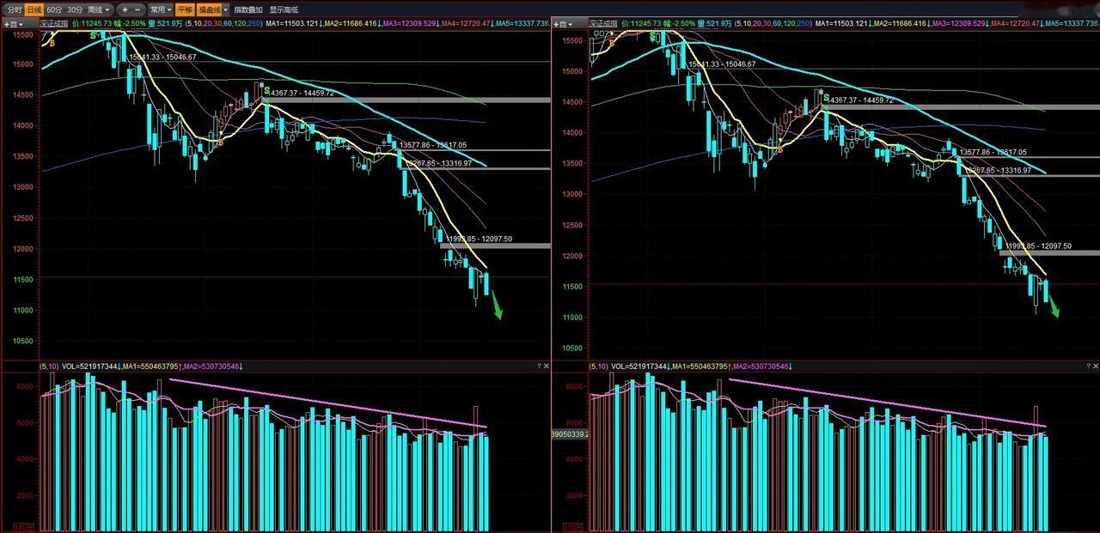Click the 显示高低 show high-low button
Image resolution: width=1100 pixels, height=533 pixels.
pos(284,9)
